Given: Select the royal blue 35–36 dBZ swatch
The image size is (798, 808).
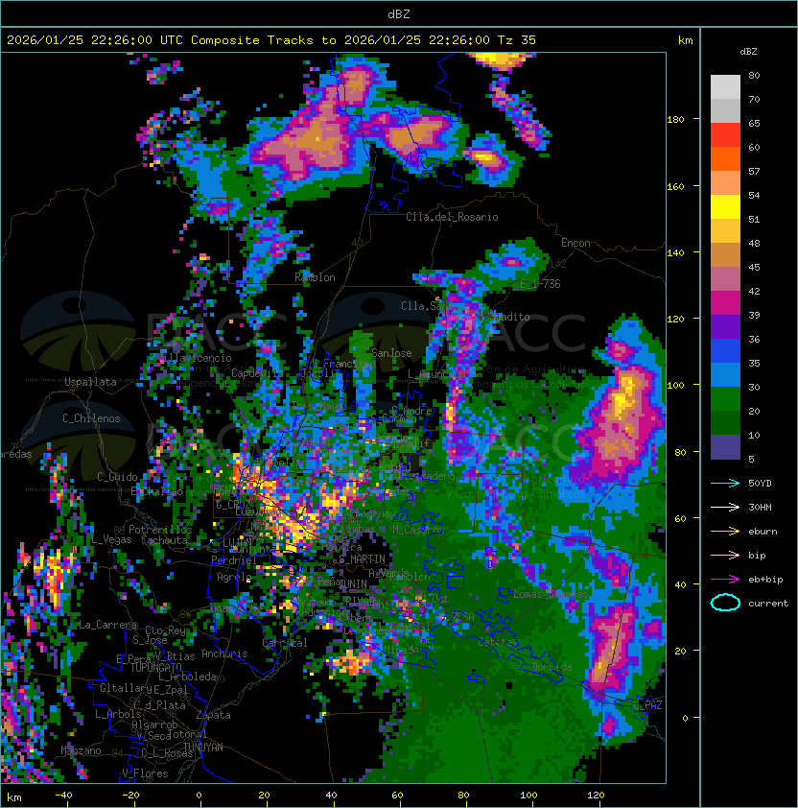Looking at the screenshot, I should (x=725, y=350).
